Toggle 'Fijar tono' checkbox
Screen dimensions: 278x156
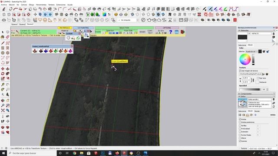258,78
